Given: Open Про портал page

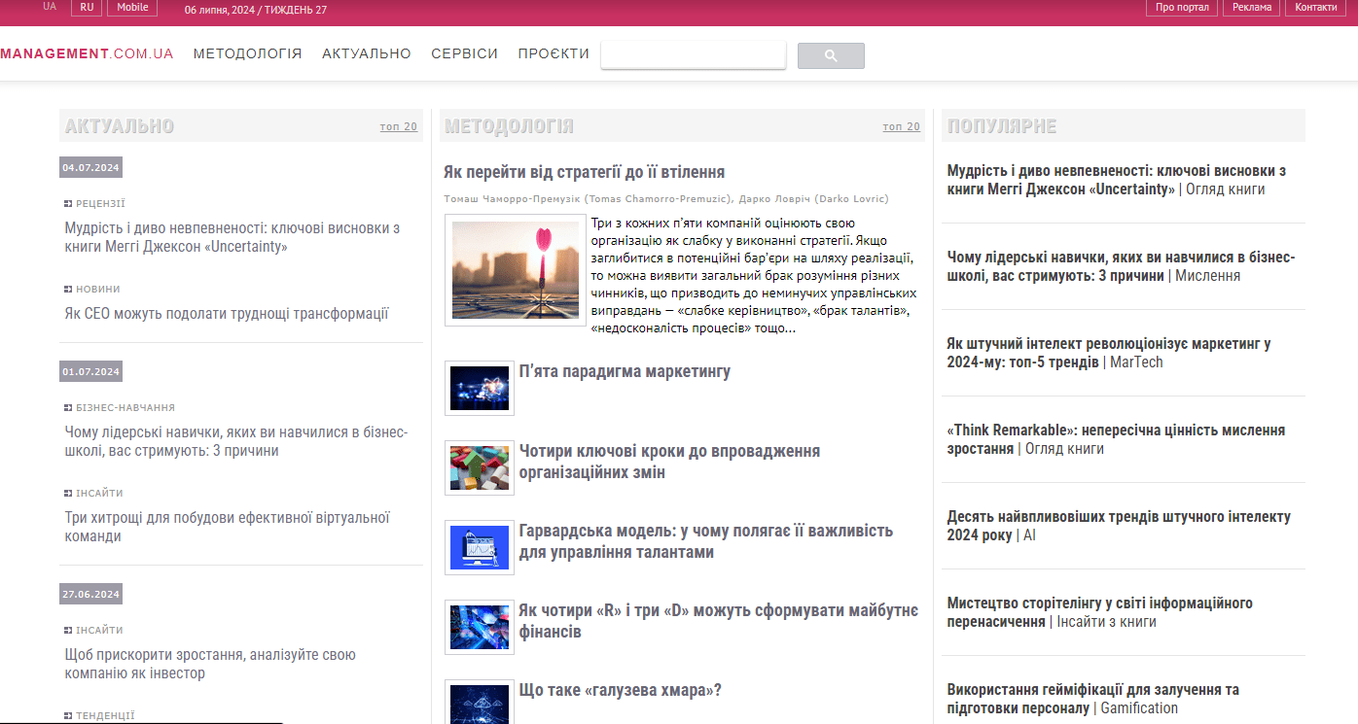Looking at the screenshot, I should 1183,7.
